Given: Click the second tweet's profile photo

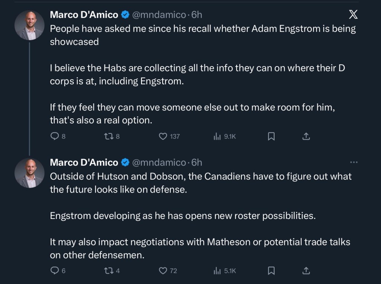Looking at the screenshot, I should coord(29,173).
